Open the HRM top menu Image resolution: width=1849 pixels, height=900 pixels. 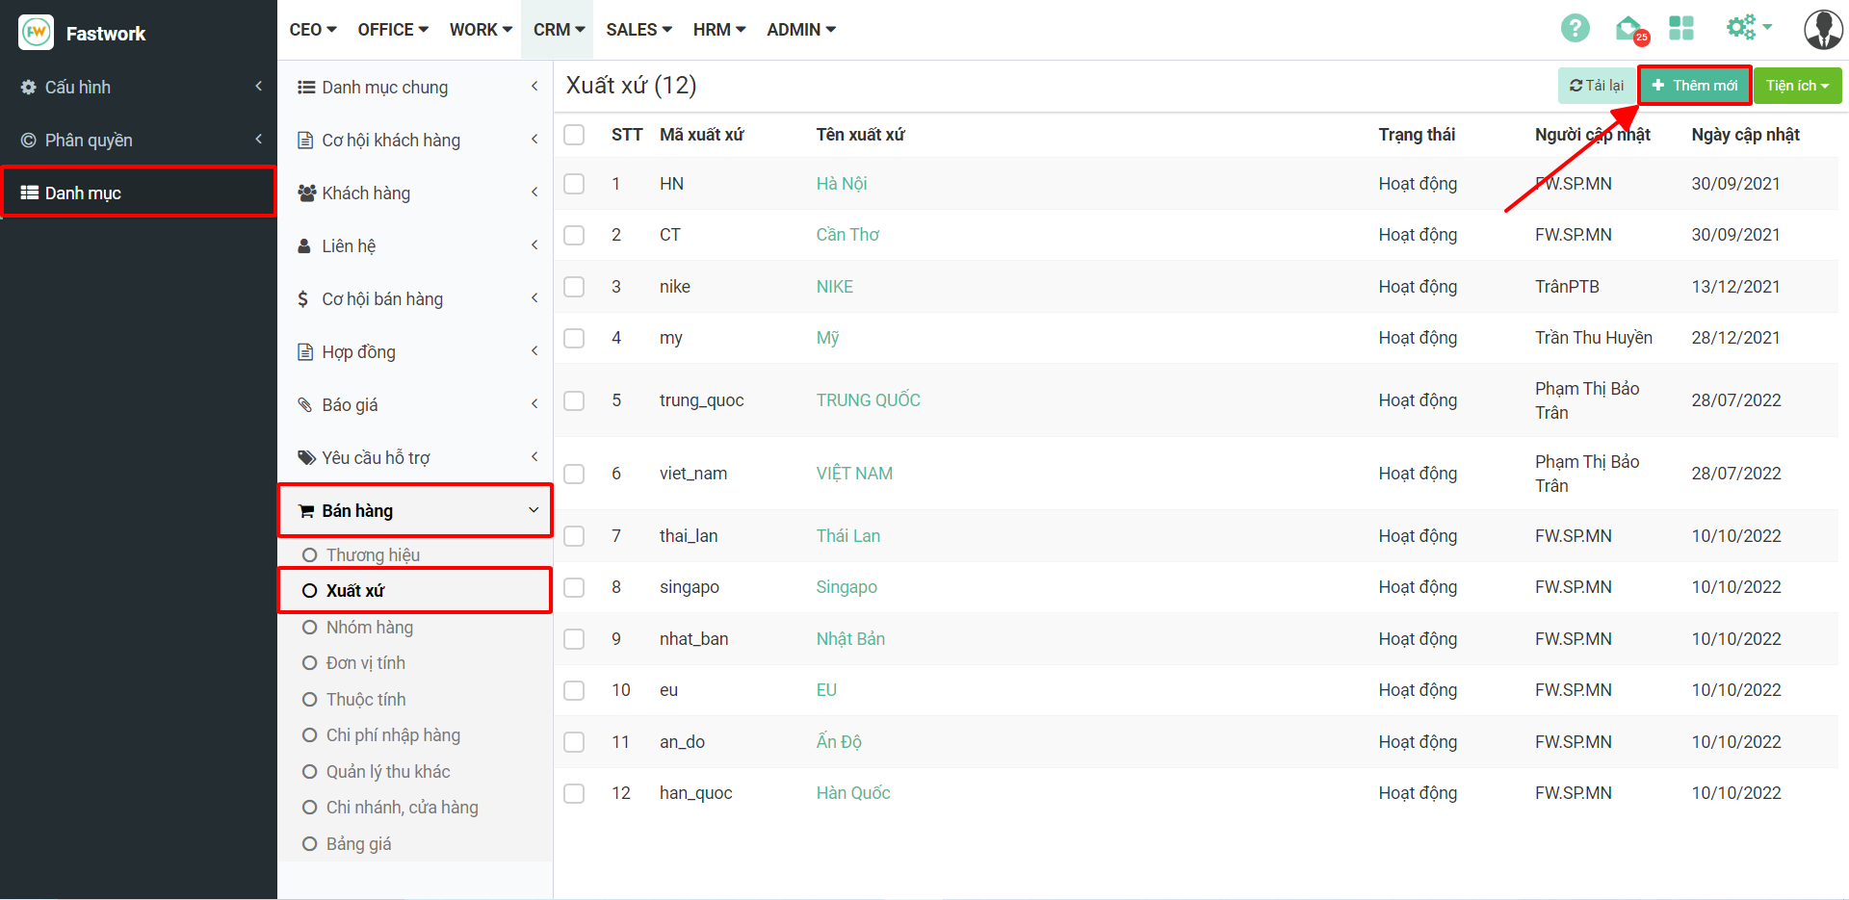(x=718, y=30)
